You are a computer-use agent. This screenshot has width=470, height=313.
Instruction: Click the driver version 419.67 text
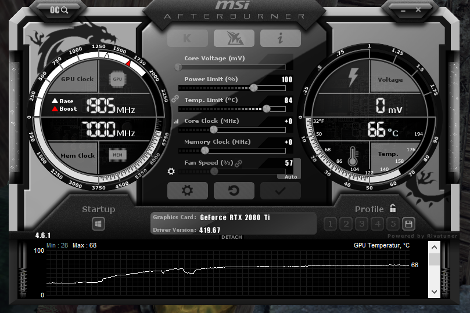click(x=210, y=230)
